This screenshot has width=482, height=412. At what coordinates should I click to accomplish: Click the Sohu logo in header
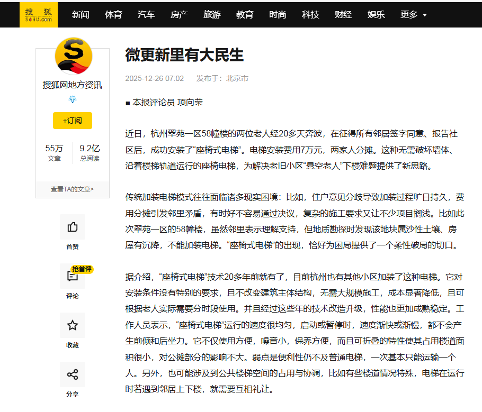tap(39, 15)
